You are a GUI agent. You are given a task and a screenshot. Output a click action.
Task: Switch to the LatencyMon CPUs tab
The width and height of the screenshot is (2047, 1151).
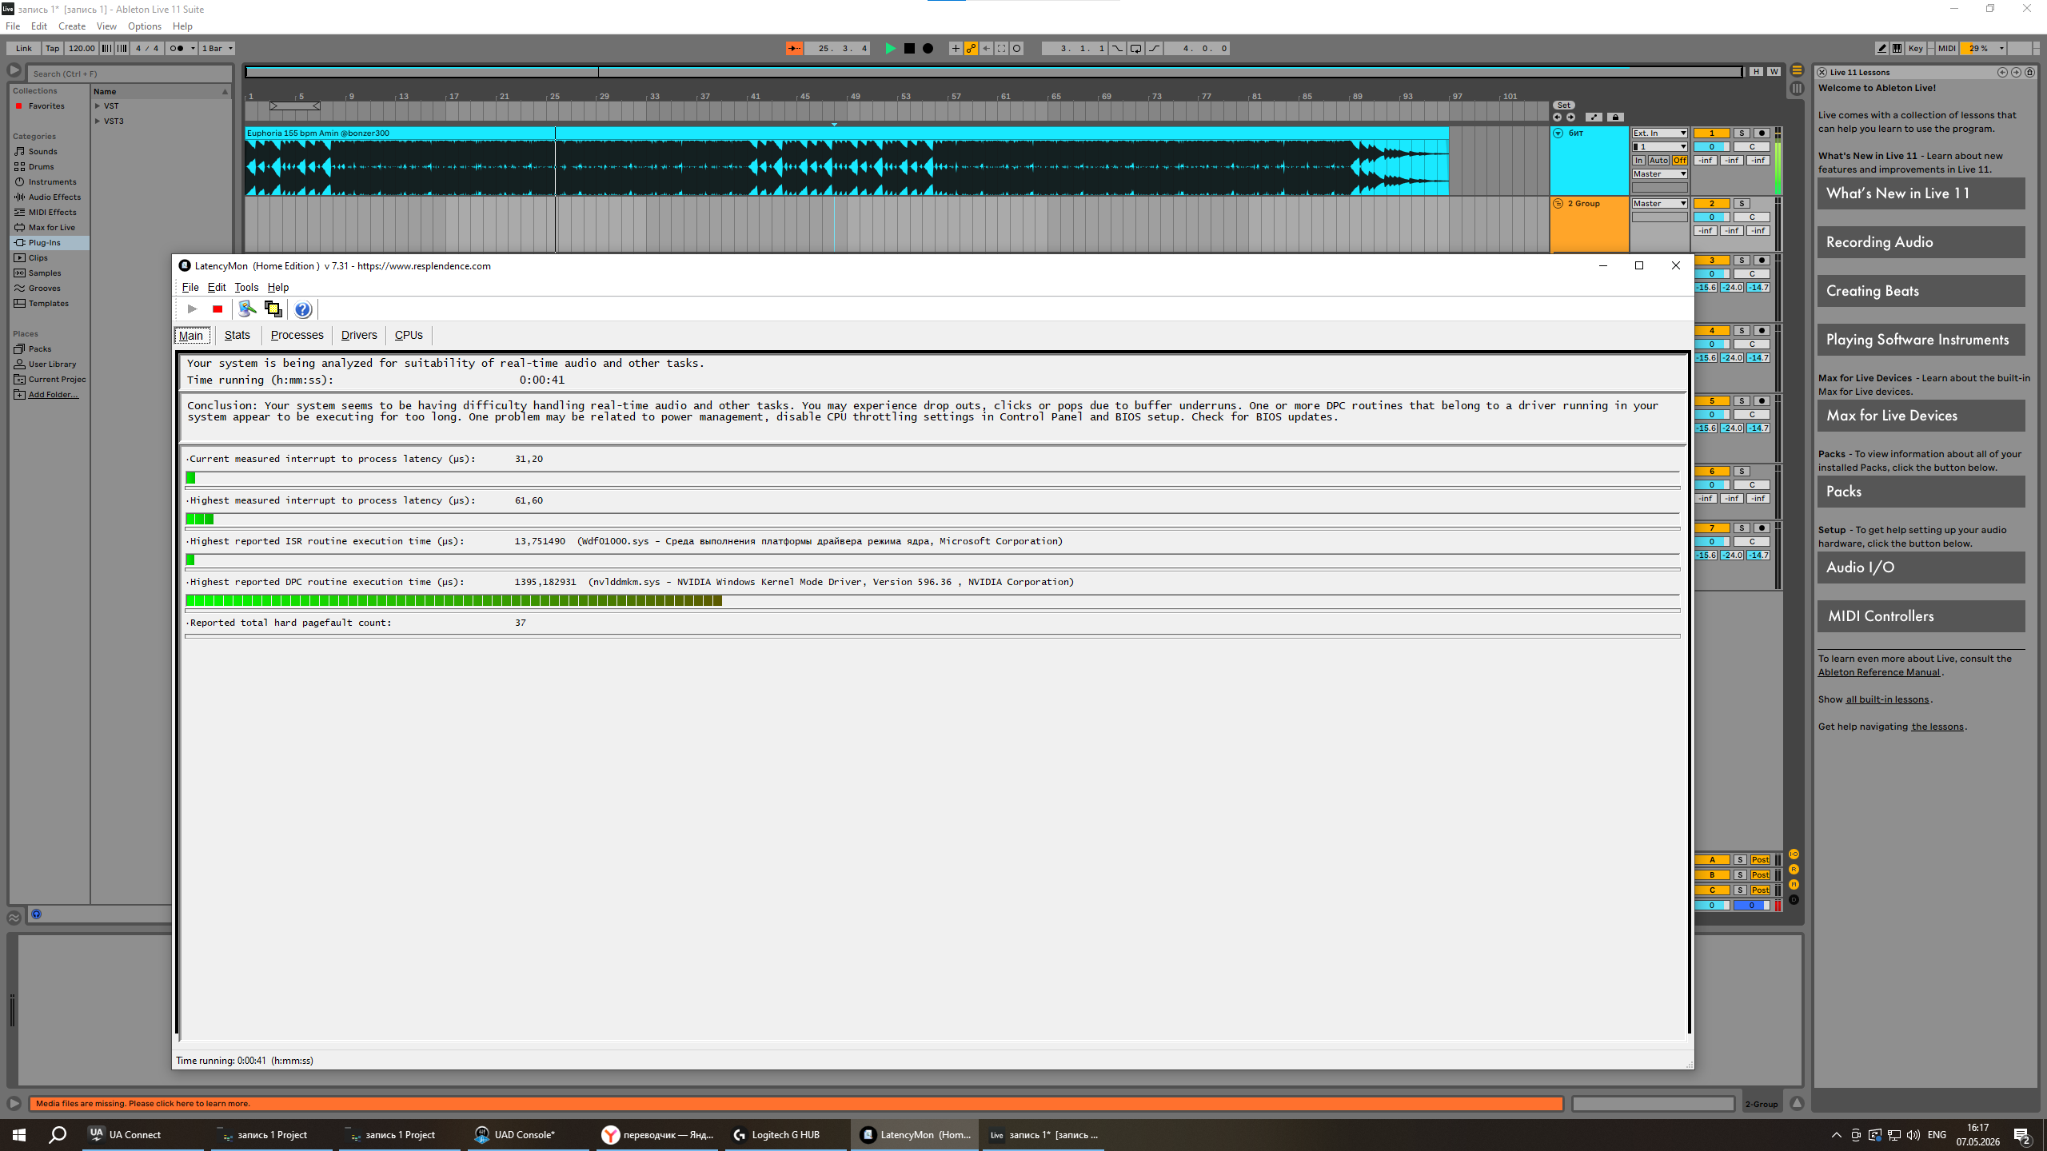tap(409, 335)
